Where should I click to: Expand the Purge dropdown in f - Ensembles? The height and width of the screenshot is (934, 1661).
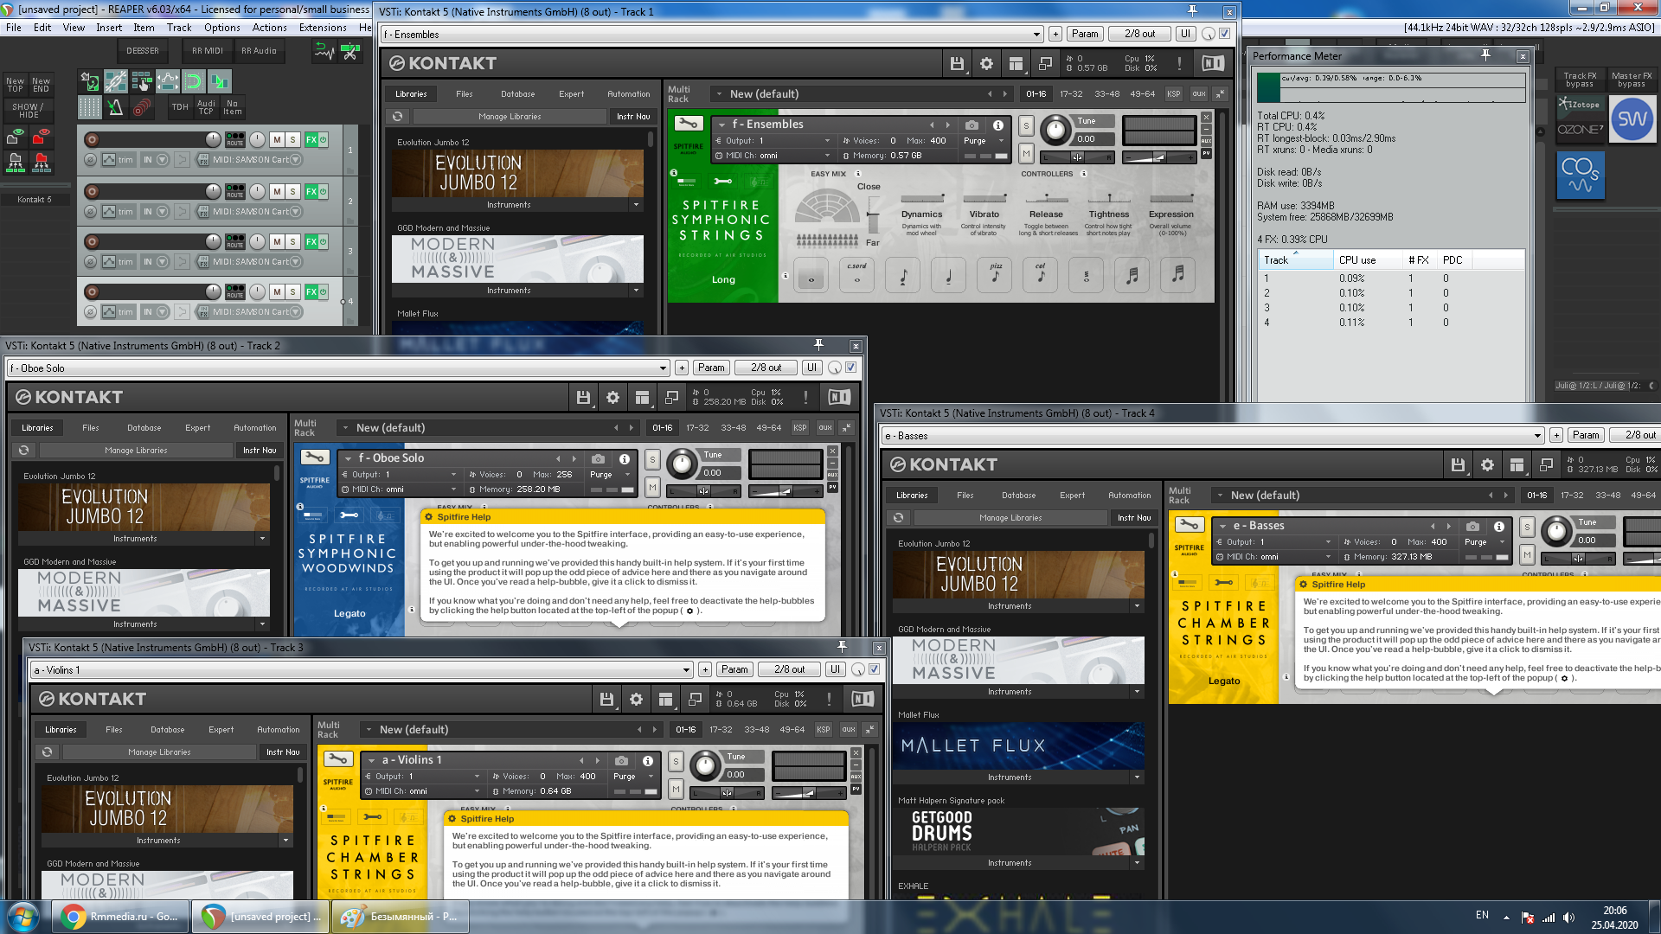(985, 140)
